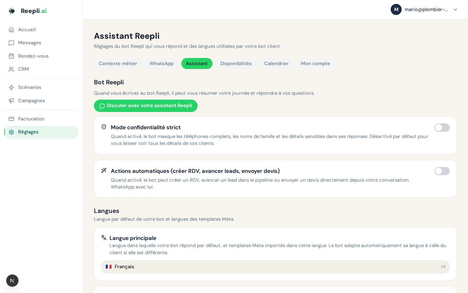Select Réglages in the sidebar
The height and width of the screenshot is (293, 468).
coord(41,132)
